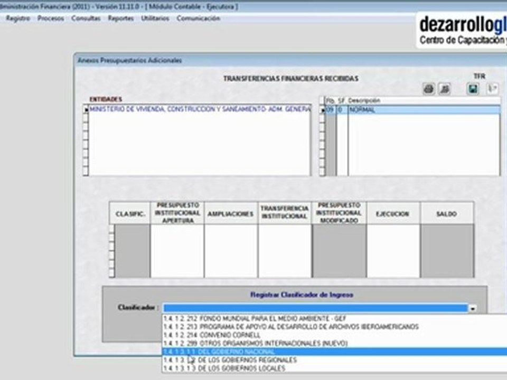Screen dimensions: 507x380
Task: Click the icon next to the printer
Action: pyautogui.click(x=445, y=89)
